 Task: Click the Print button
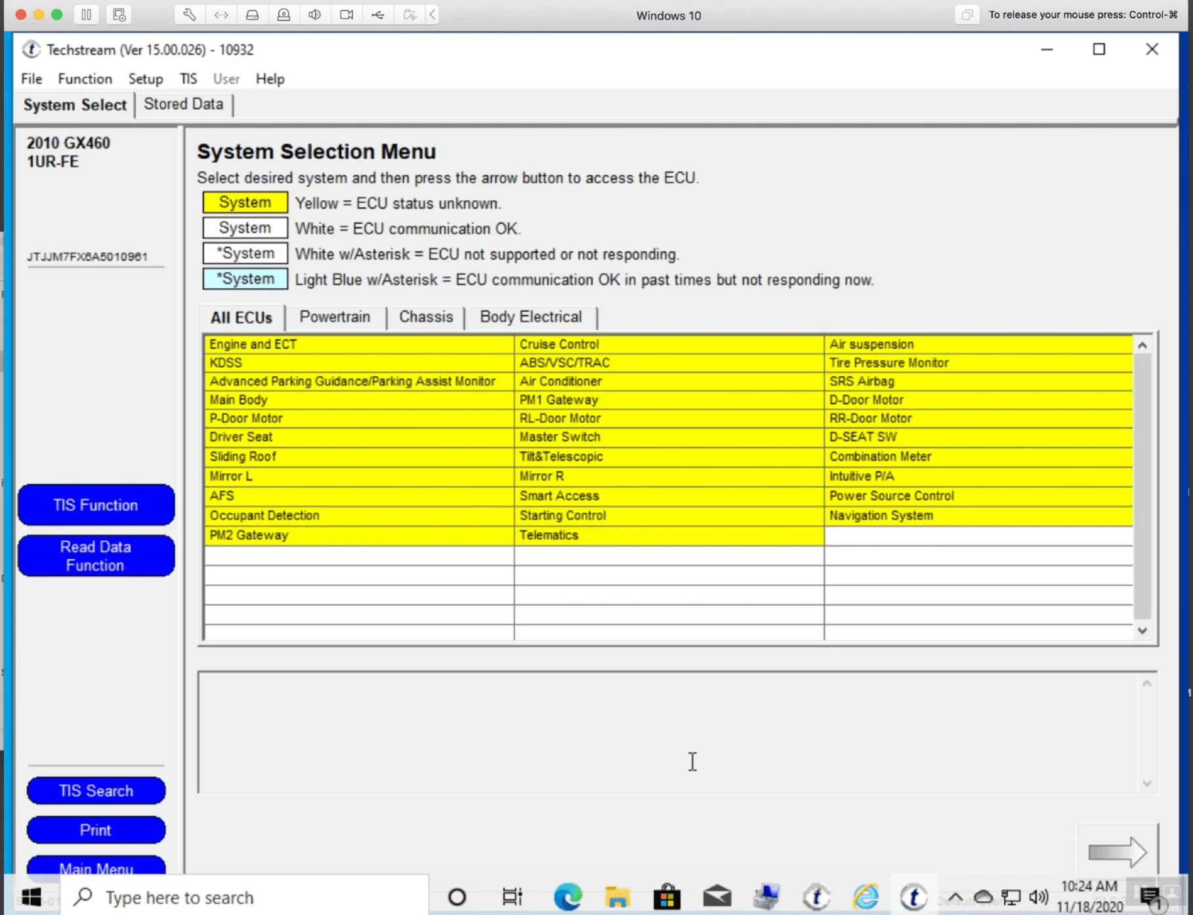pos(96,830)
